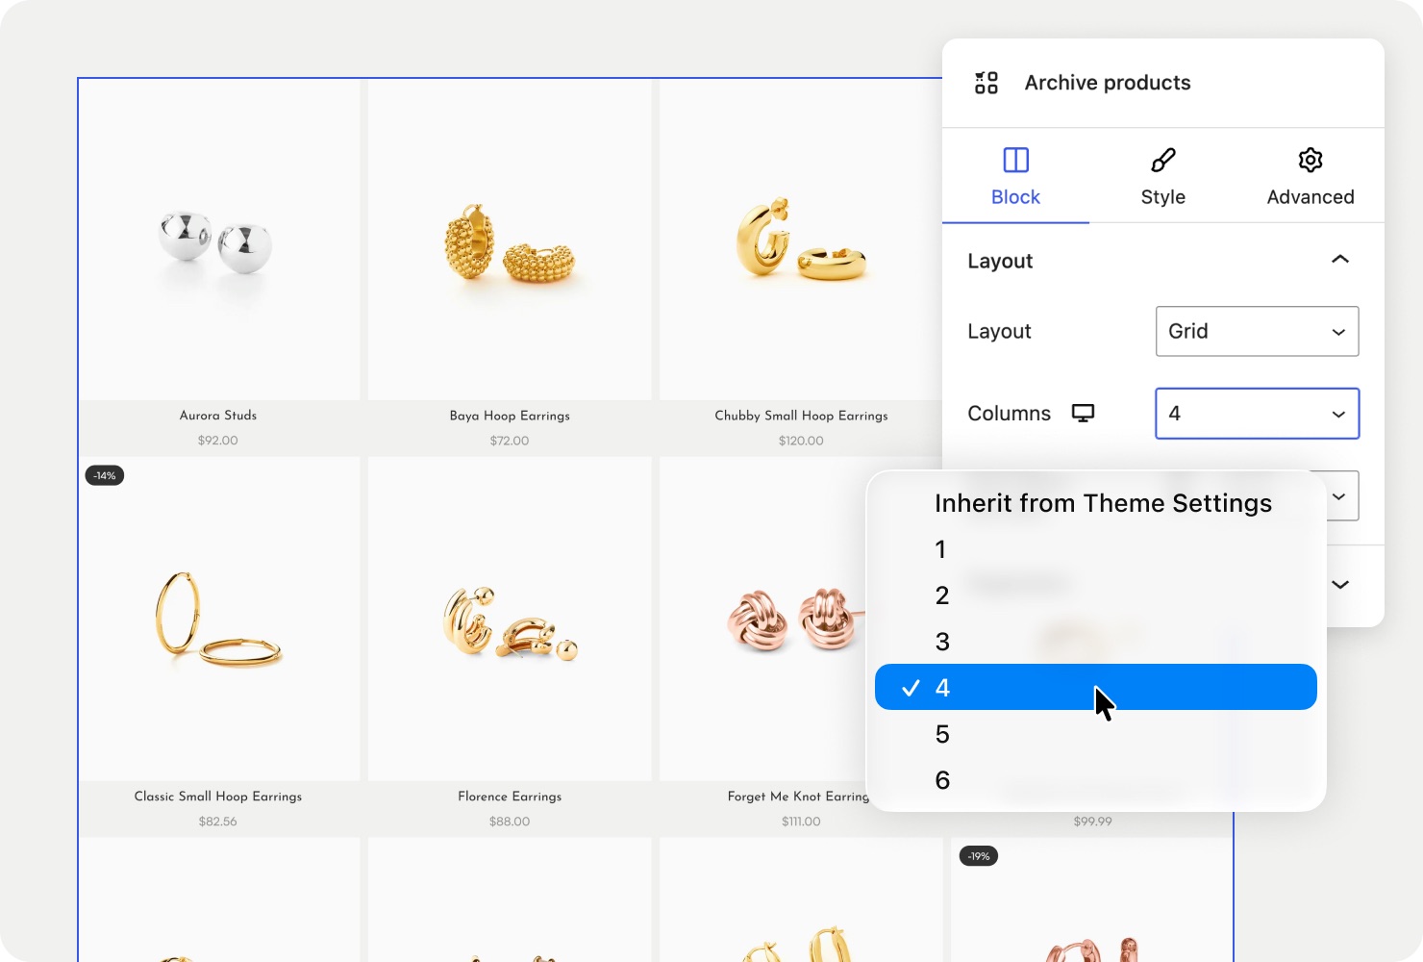This screenshot has height=962, width=1423.
Task: Click the -19% sale badge
Action: (x=979, y=856)
